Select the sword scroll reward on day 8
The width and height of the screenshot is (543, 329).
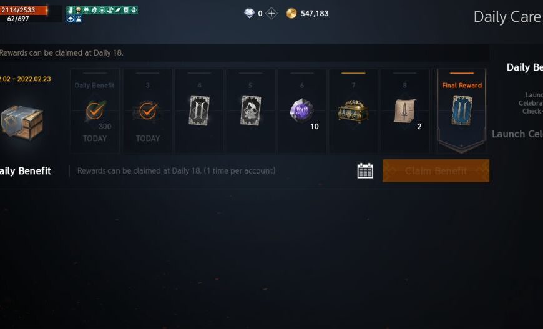404,111
